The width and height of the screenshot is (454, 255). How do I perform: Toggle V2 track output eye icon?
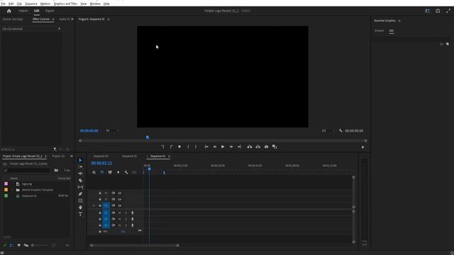(120, 200)
